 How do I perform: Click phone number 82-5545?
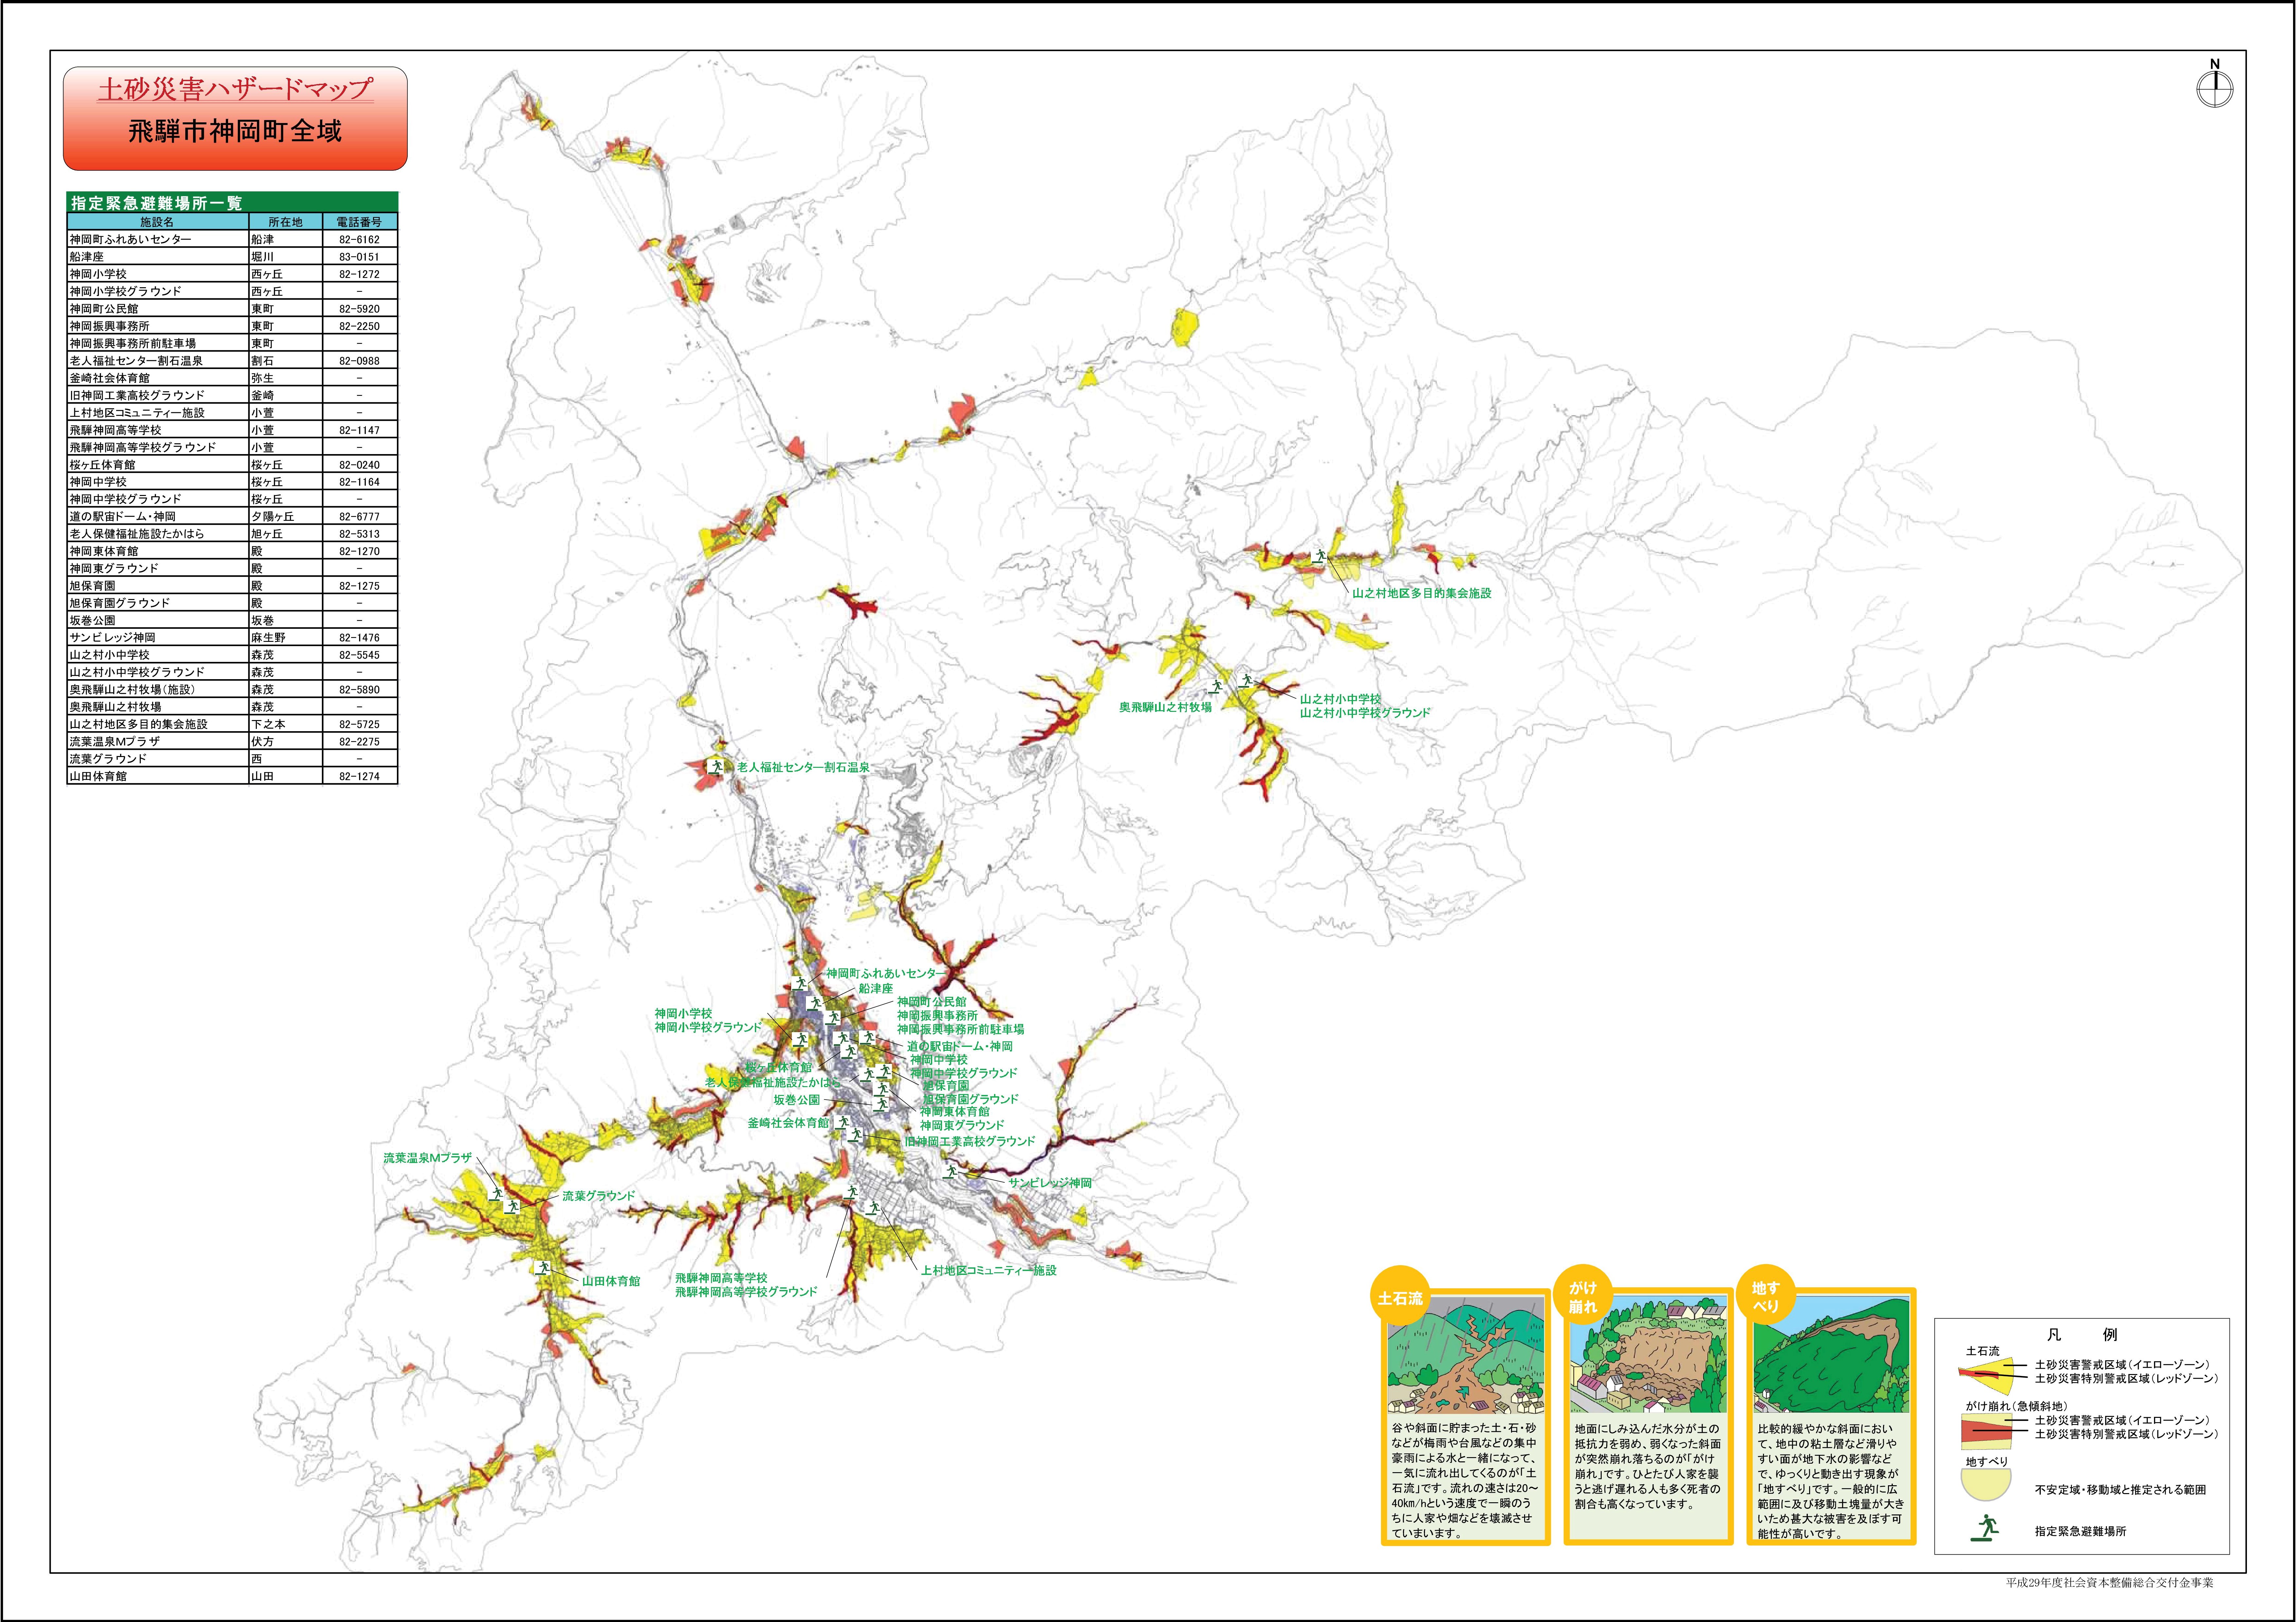(x=359, y=655)
